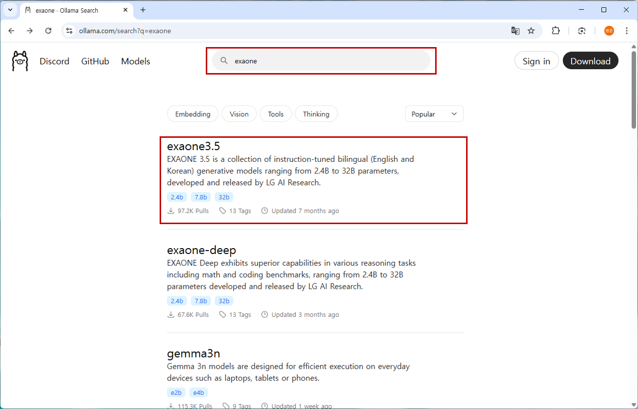Image resolution: width=638 pixels, height=409 pixels.
Task: Open the exaone-deep model page
Action: (201, 250)
